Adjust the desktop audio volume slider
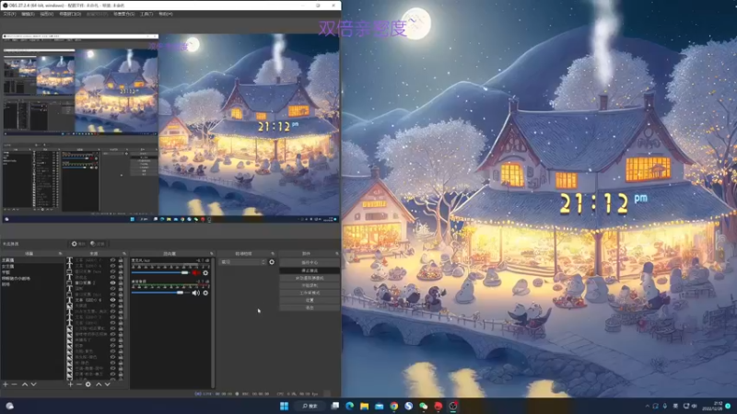 coord(159,293)
